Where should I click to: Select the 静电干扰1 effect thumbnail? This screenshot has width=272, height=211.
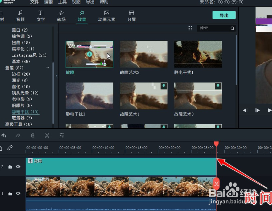click(198, 54)
